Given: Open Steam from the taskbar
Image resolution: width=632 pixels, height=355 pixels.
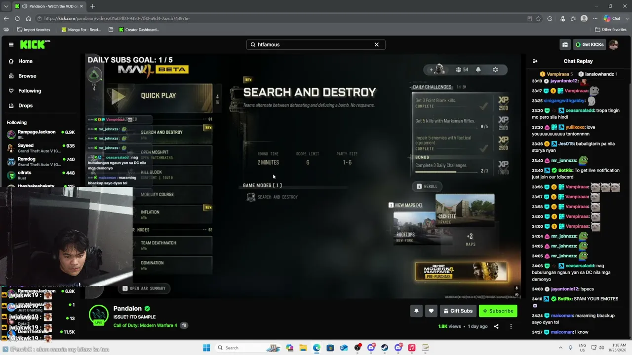Looking at the screenshot, I should point(385,348).
